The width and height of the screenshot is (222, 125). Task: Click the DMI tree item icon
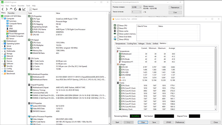(x=7, y=26)
